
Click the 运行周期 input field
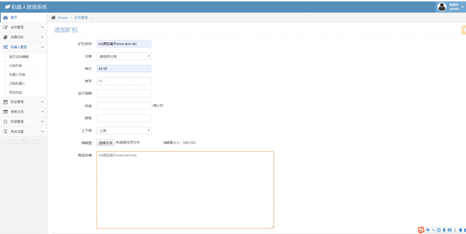pyautogui.click(x=124, y=94)
